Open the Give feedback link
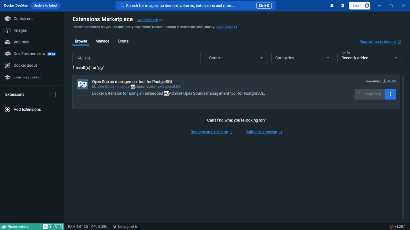This screenshot has width=410, height=230. coord(147,20)
